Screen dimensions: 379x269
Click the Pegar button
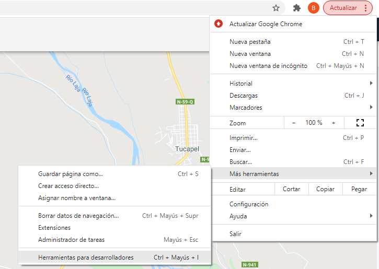point(359,189)
